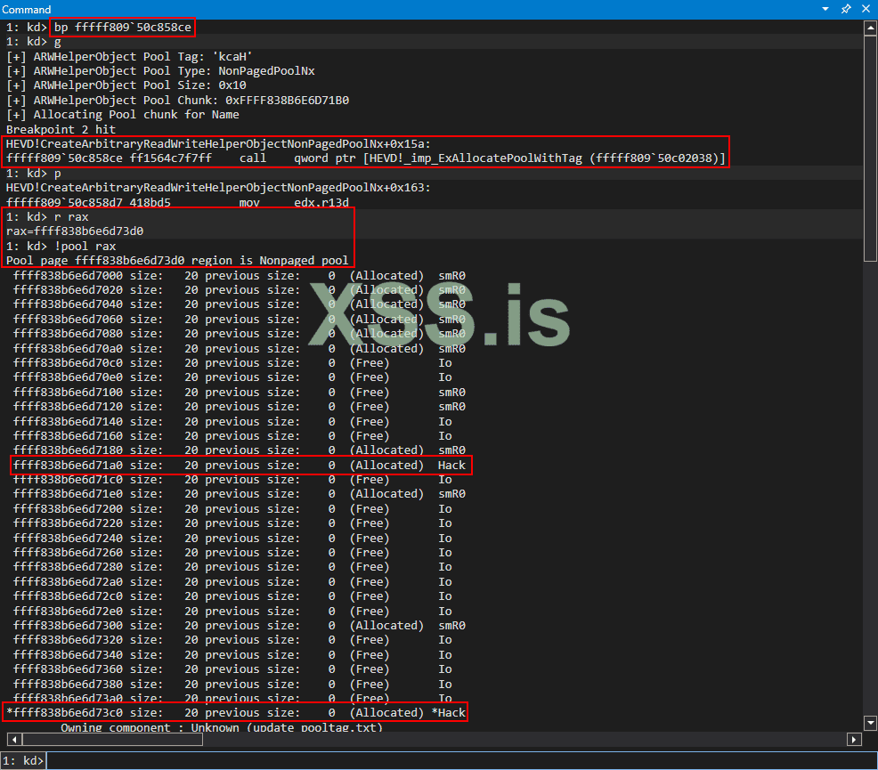Image resolution: width=878 pixels, height=770 pixels.
Task: Click the '!pool rax' command line
Action: pos(61,247)
